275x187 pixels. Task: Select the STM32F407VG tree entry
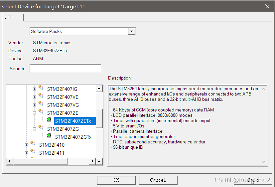[x=63, y=105]
